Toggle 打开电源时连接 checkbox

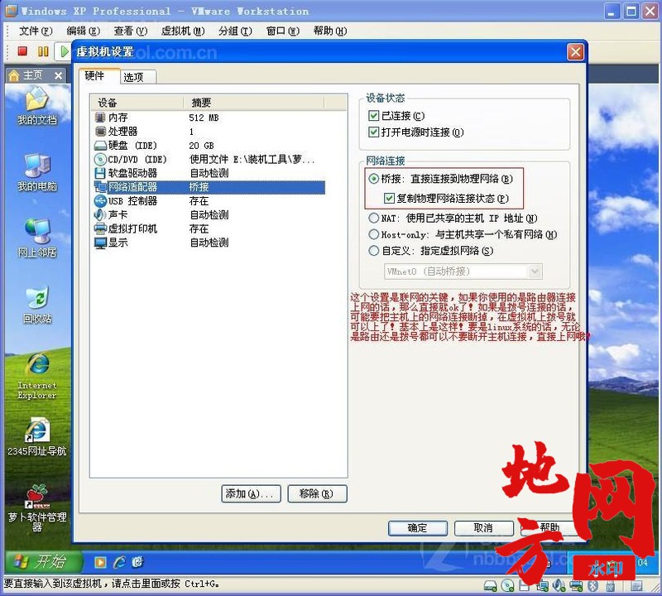(373, 132)
